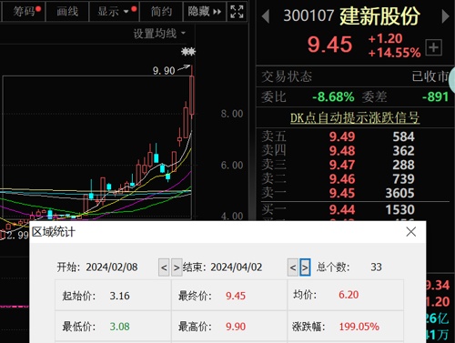Select the 画线 drawing tool tab
455x343 pixels.
tap(67, 12)
